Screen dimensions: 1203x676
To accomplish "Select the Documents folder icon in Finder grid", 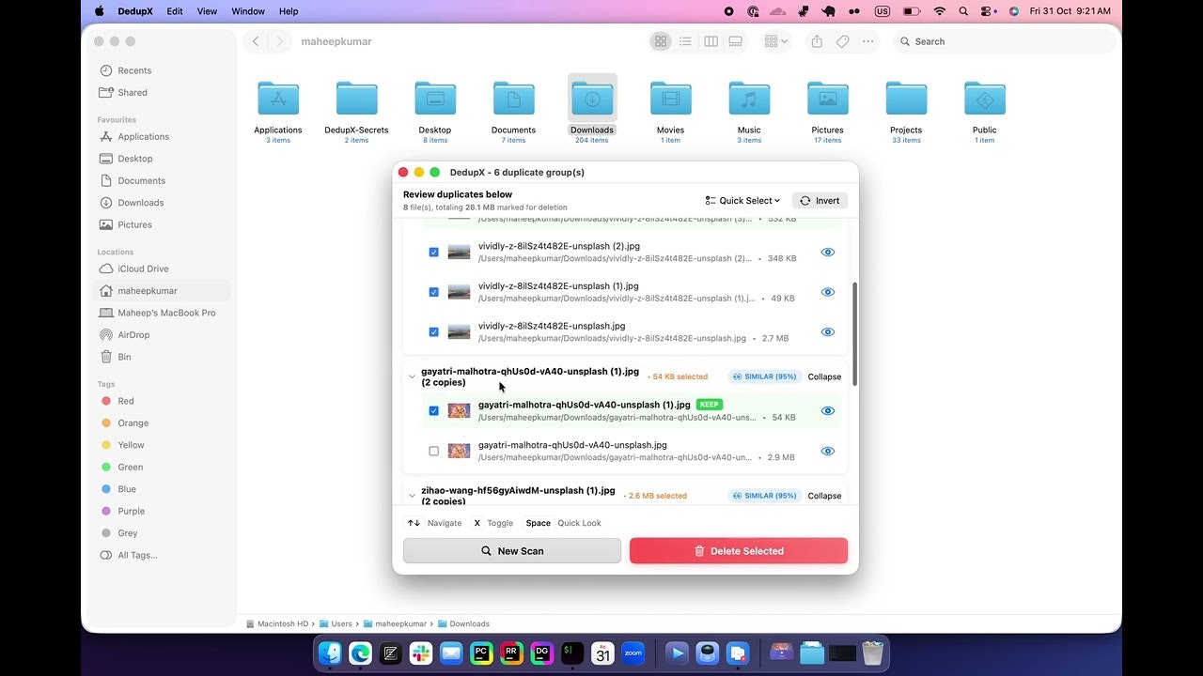I will (x=513, y=99).
